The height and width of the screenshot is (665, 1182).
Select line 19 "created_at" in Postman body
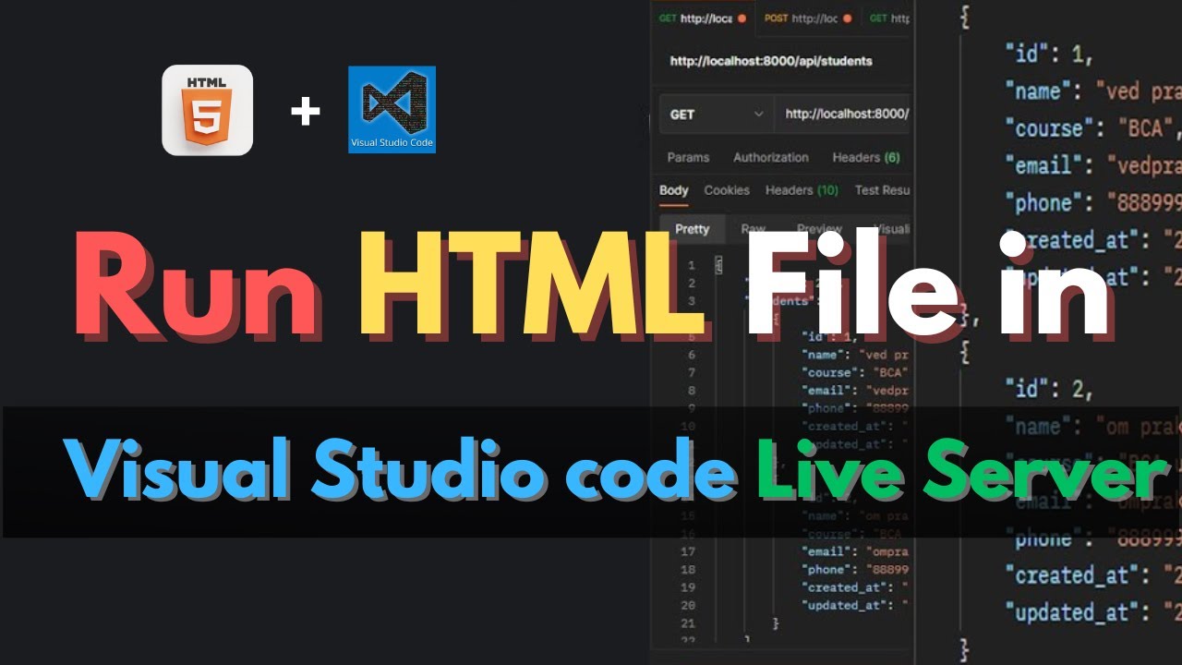pos(853,587)
